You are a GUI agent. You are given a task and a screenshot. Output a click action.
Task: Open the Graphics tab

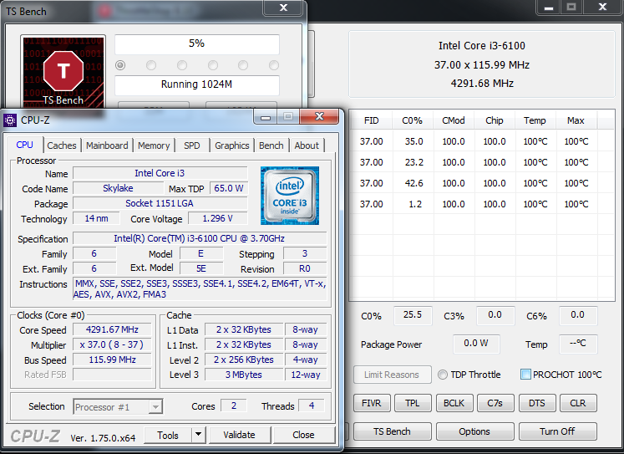(x=232, y=145)
